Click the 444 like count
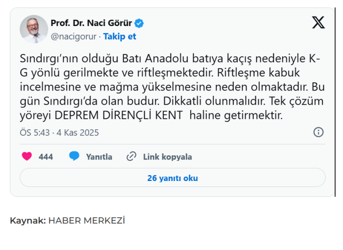 [46, 157]
